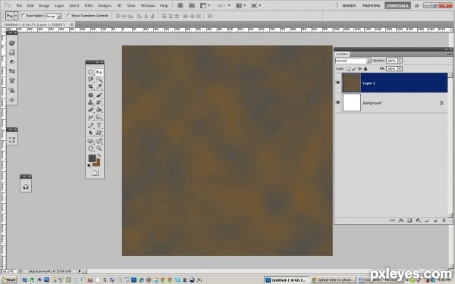
Task: Expand more workspaces chevron
Action: [x=416, y=5]
